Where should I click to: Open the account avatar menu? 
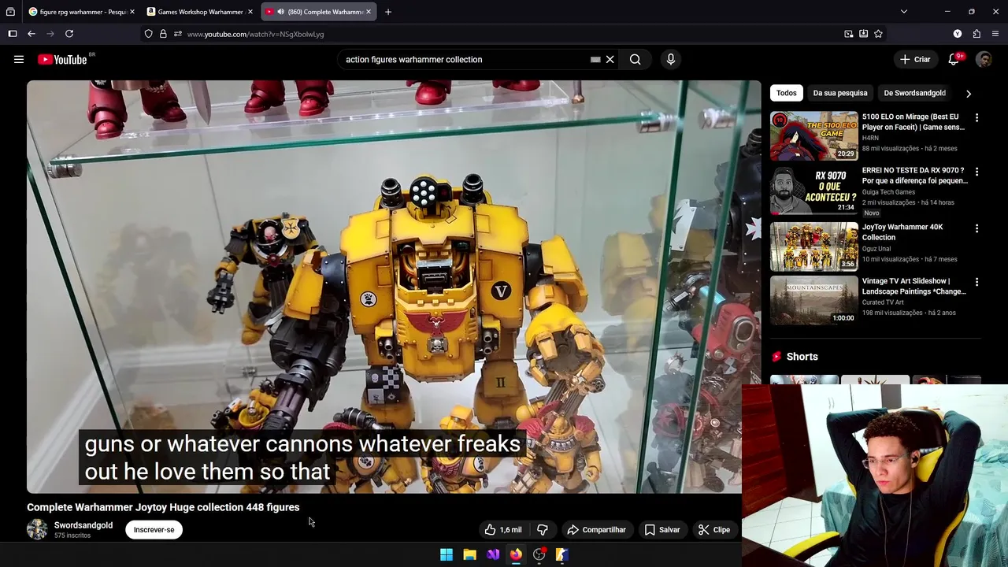click(x=984, y=59)
